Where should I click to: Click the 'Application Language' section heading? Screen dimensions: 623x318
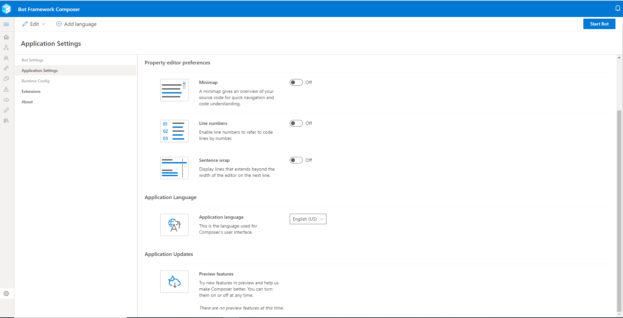(170, 197)
